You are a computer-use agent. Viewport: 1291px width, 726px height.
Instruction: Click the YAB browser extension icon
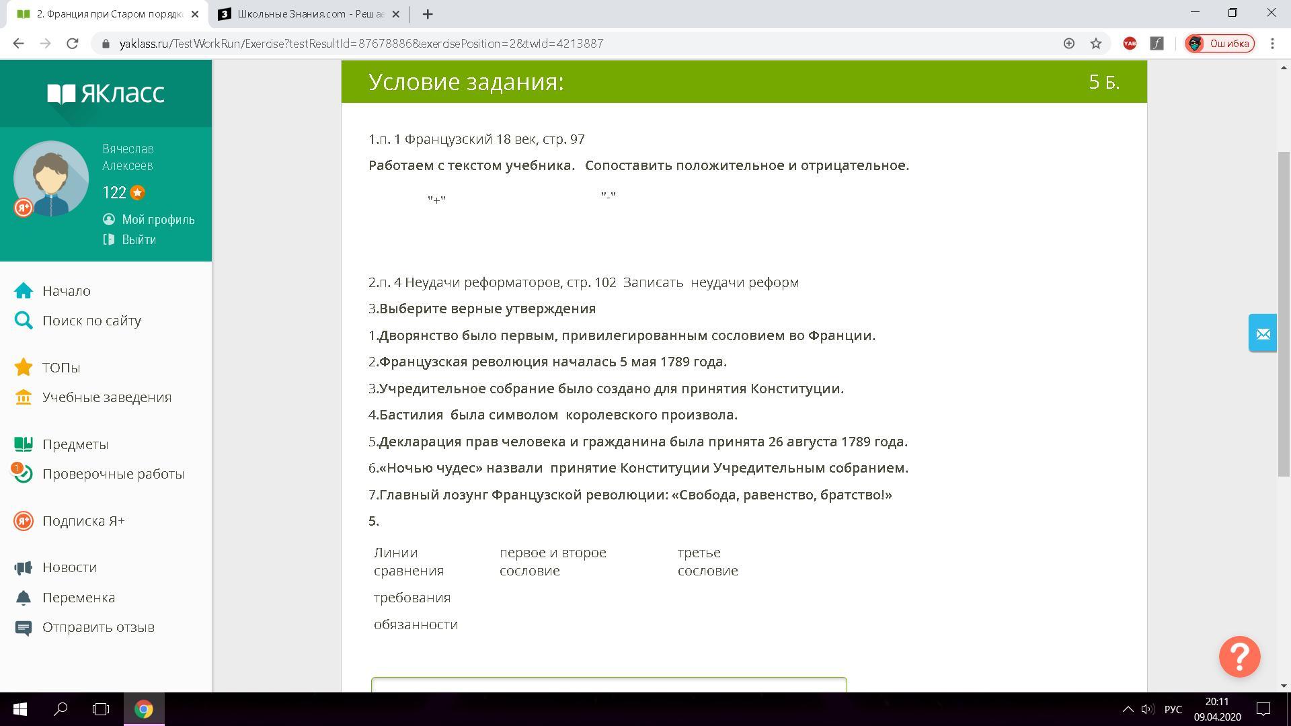(x=1130, y=44)
